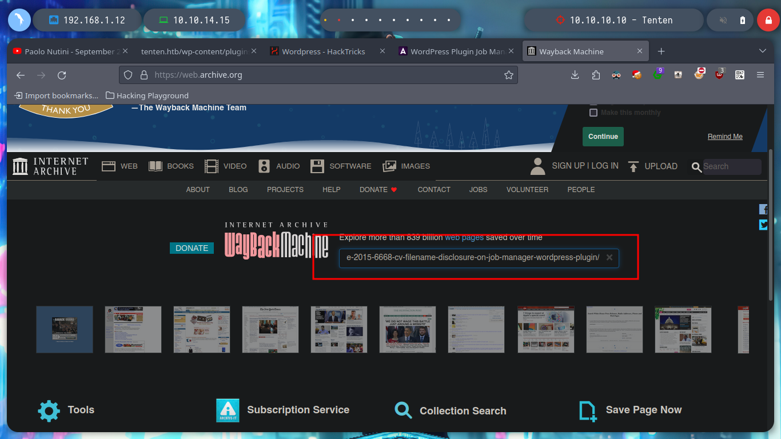The width and height of the screenshot is (781, 439).
Task: Open the VIDEO media menu
Action: click(225, 166)
